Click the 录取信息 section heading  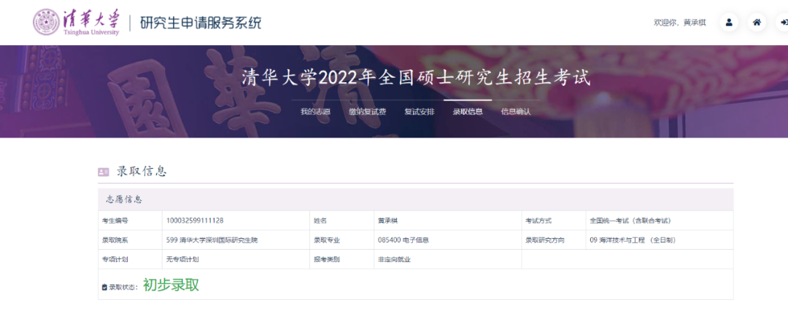click(x=142, y=172)
